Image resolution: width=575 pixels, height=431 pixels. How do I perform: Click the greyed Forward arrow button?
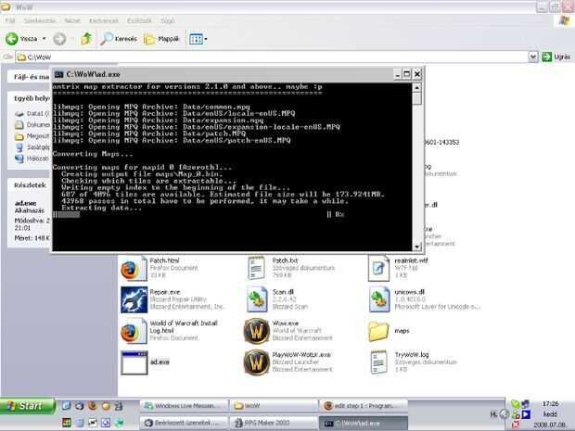tap(59, 39)
